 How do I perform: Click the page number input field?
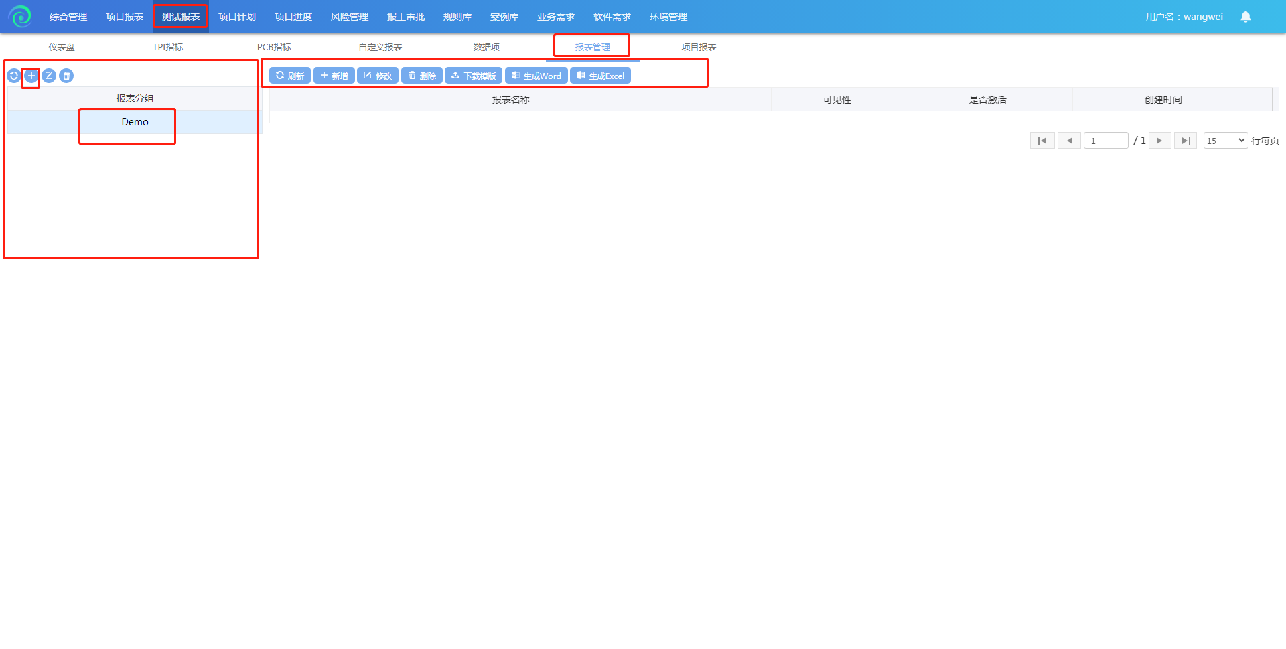(1105, 141)
